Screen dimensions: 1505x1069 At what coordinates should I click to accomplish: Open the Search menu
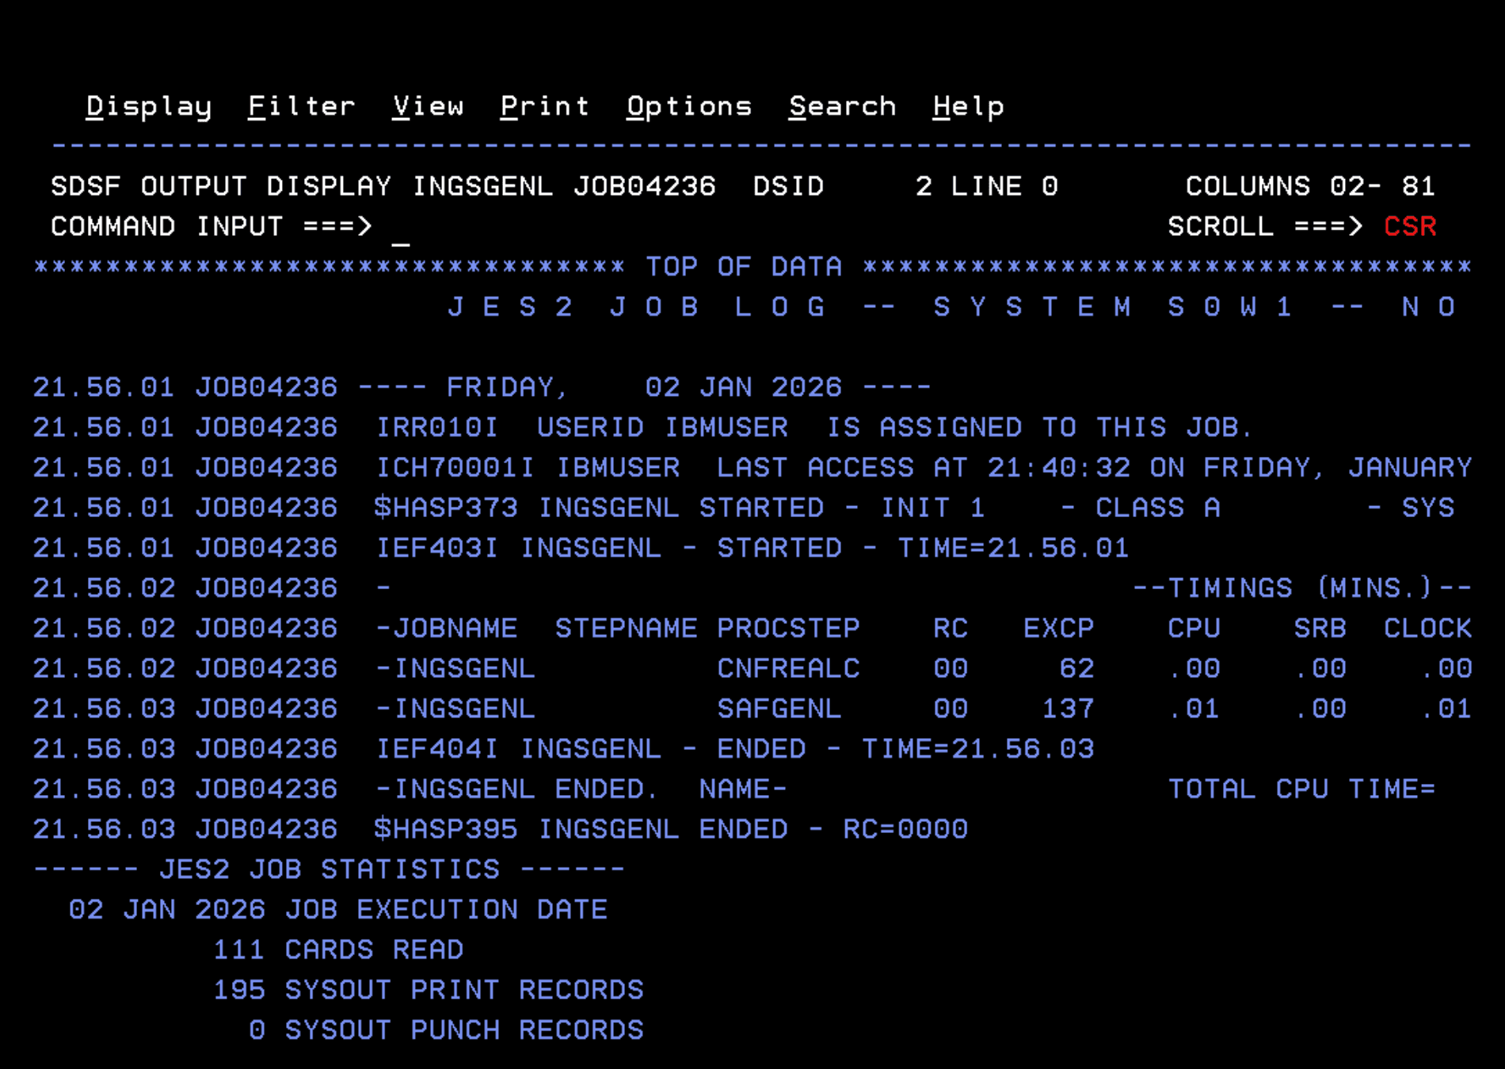click(x=843, y=107)
